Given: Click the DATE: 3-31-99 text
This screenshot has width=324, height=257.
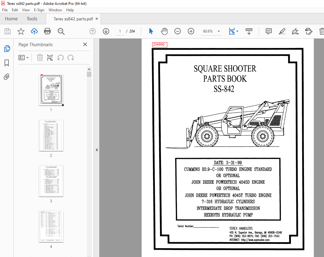Looking at the screenshot, I should click(228, 163).
